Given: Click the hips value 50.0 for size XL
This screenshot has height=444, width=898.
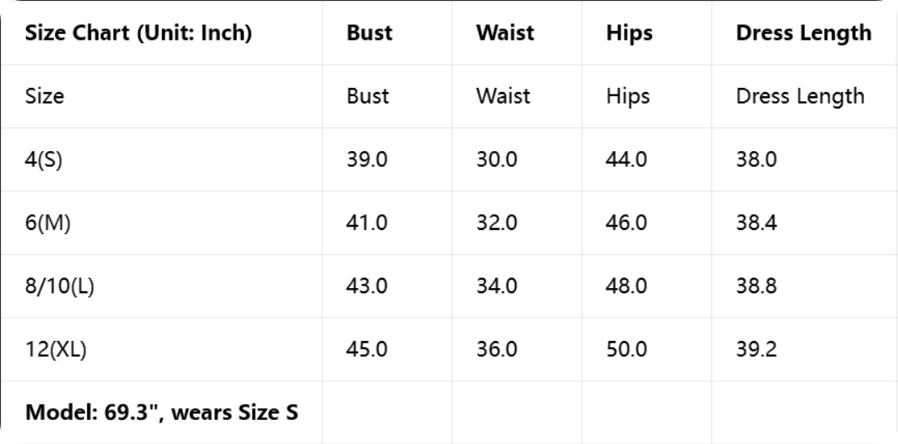Looking at the screenshot, I should [x=626, y=349].
